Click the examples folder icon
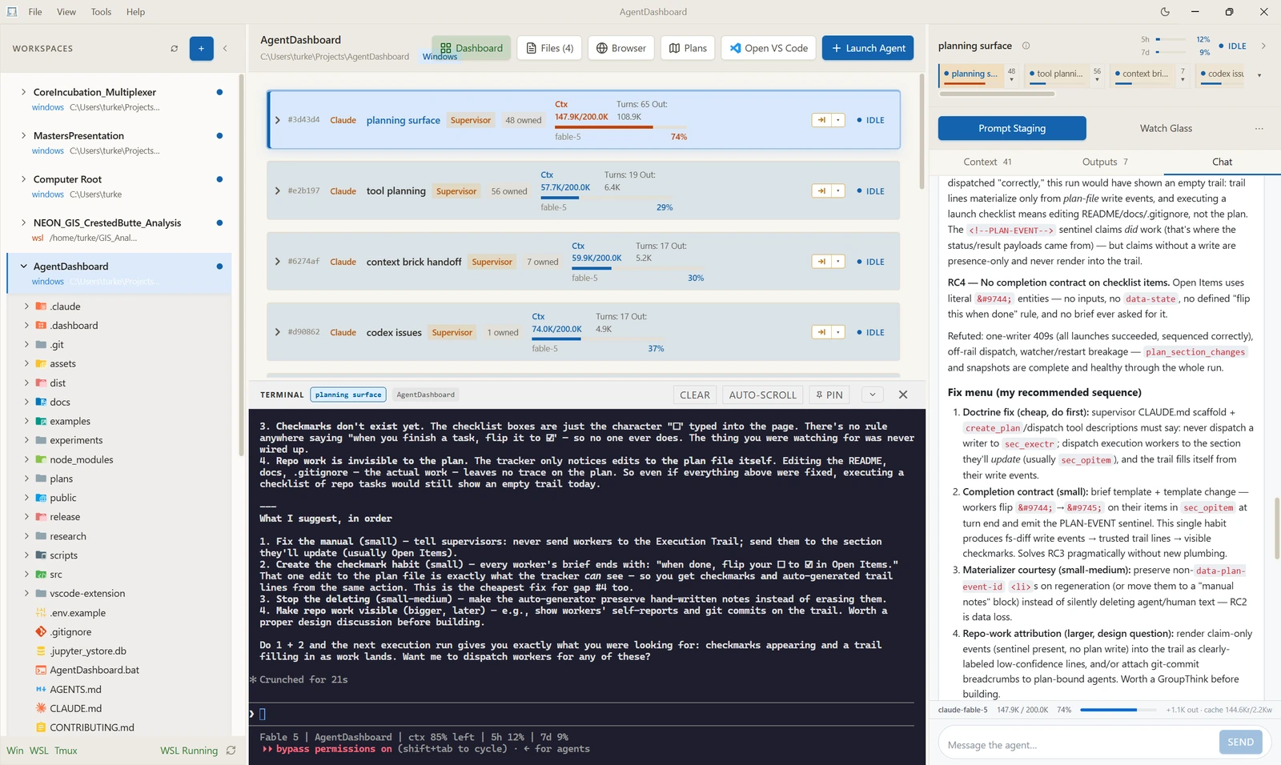This screenshot has width=1281, height=765. click(41, 422)
